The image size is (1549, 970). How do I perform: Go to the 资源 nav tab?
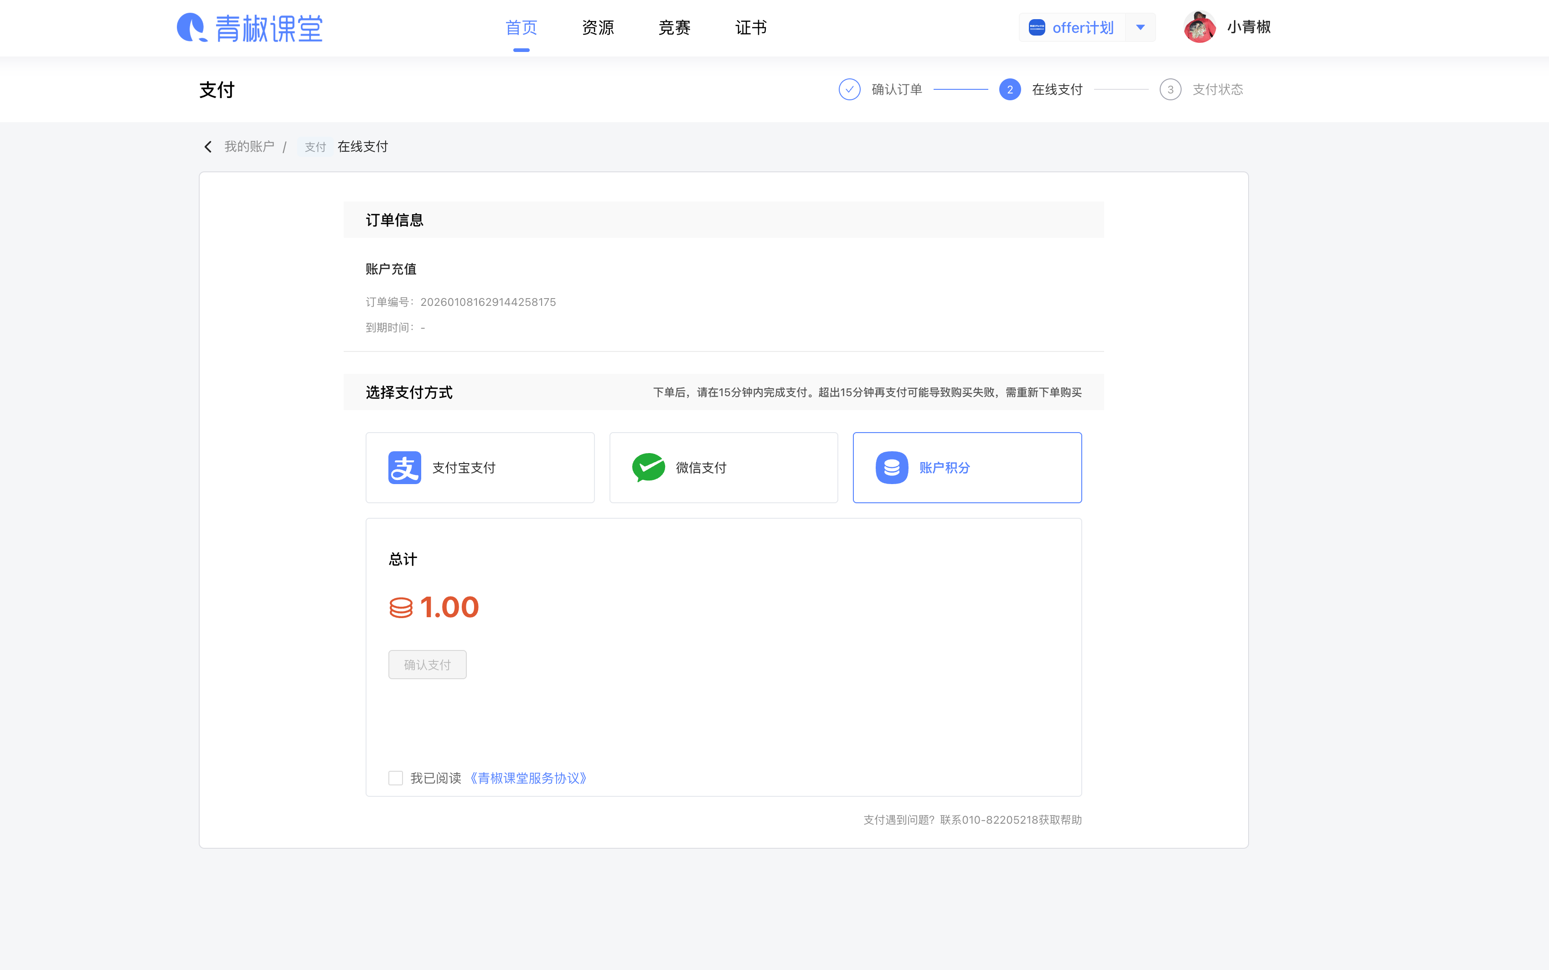[598, 28]
